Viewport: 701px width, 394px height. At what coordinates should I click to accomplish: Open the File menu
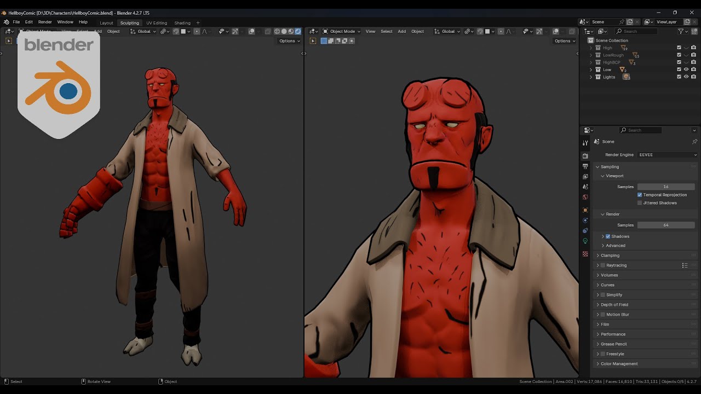(16, 22)
